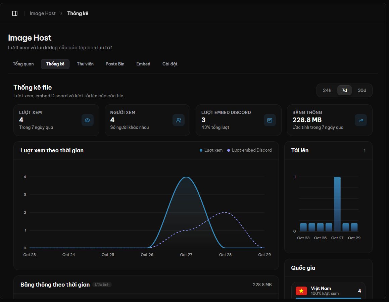Click the Việt Nam view-share progress bar
Image resolution: width=389 pixels, height=302 pixels.
click(328, 298)
